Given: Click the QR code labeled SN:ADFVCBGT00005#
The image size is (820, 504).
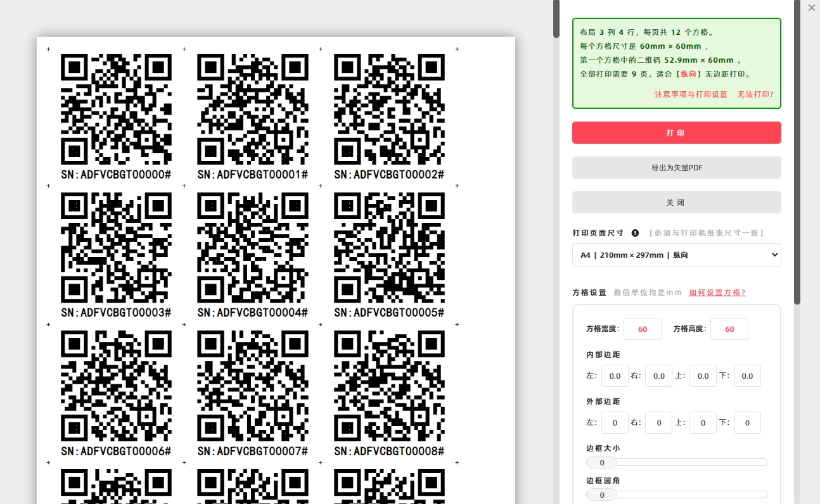Looking at the screenshot, I should click(x=389, y=248).
